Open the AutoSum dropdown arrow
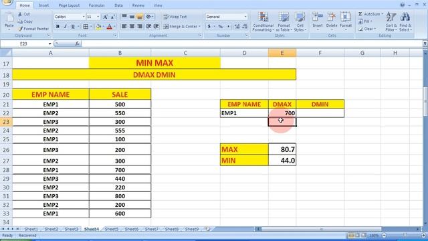The width and height of the screenshot is (428, 241). pyautogui.click(x=383, y=14)
